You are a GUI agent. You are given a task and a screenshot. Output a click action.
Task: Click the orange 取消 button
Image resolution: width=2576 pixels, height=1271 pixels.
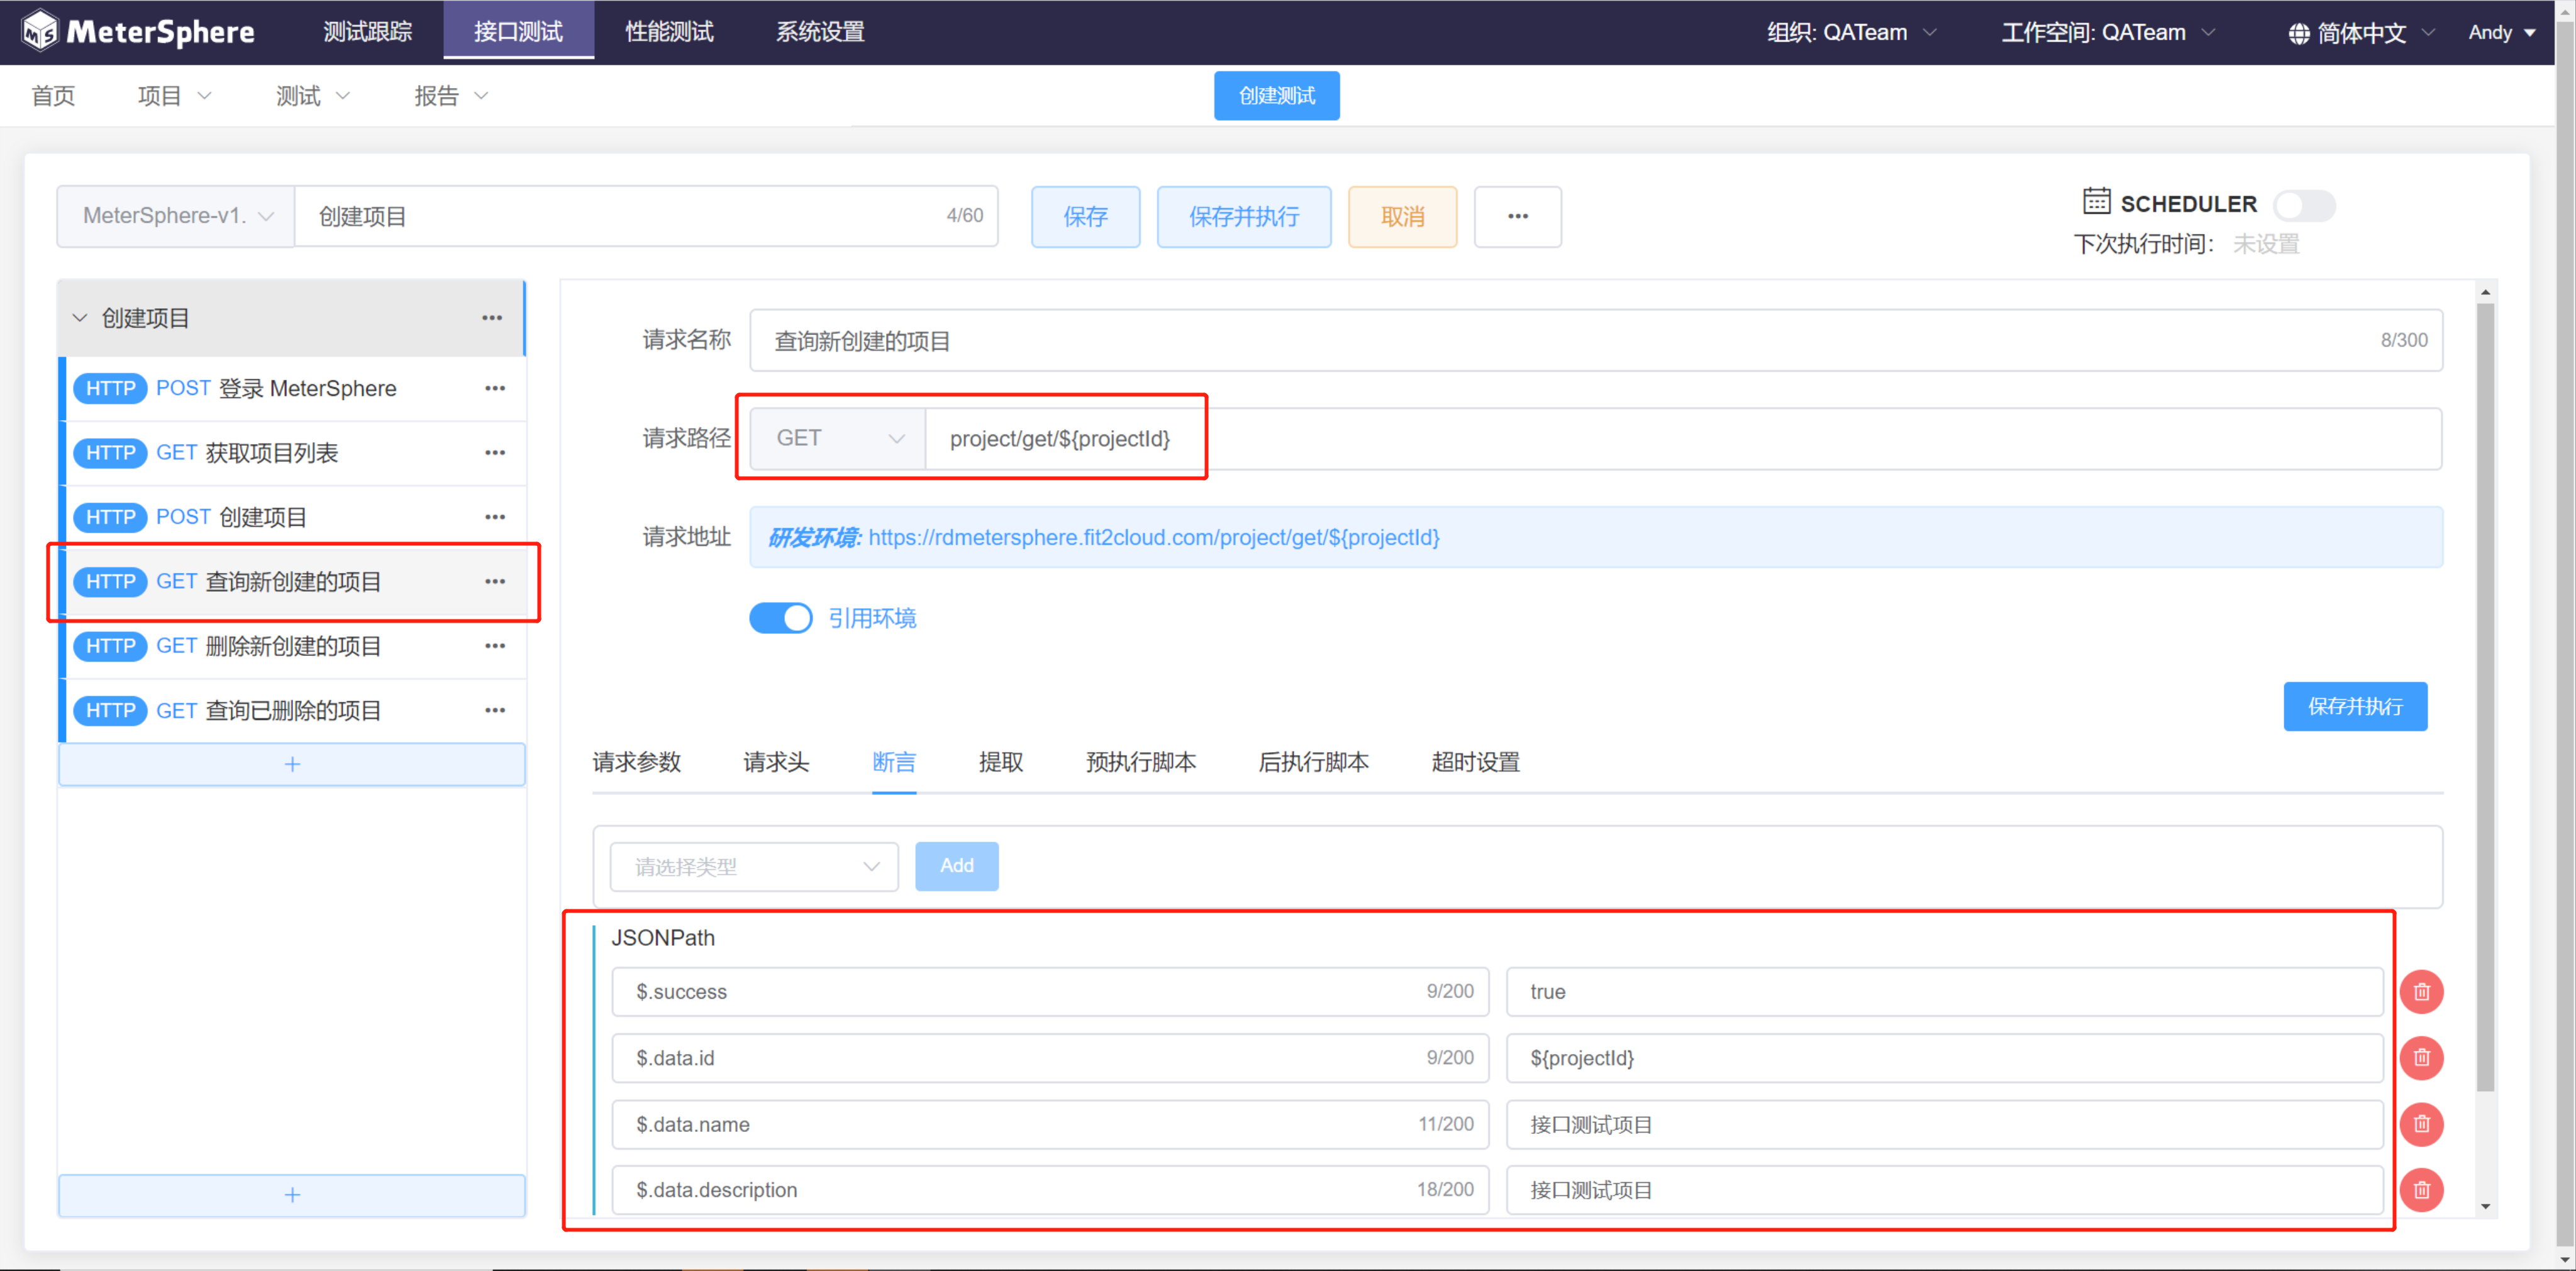tap(1402, 216)
